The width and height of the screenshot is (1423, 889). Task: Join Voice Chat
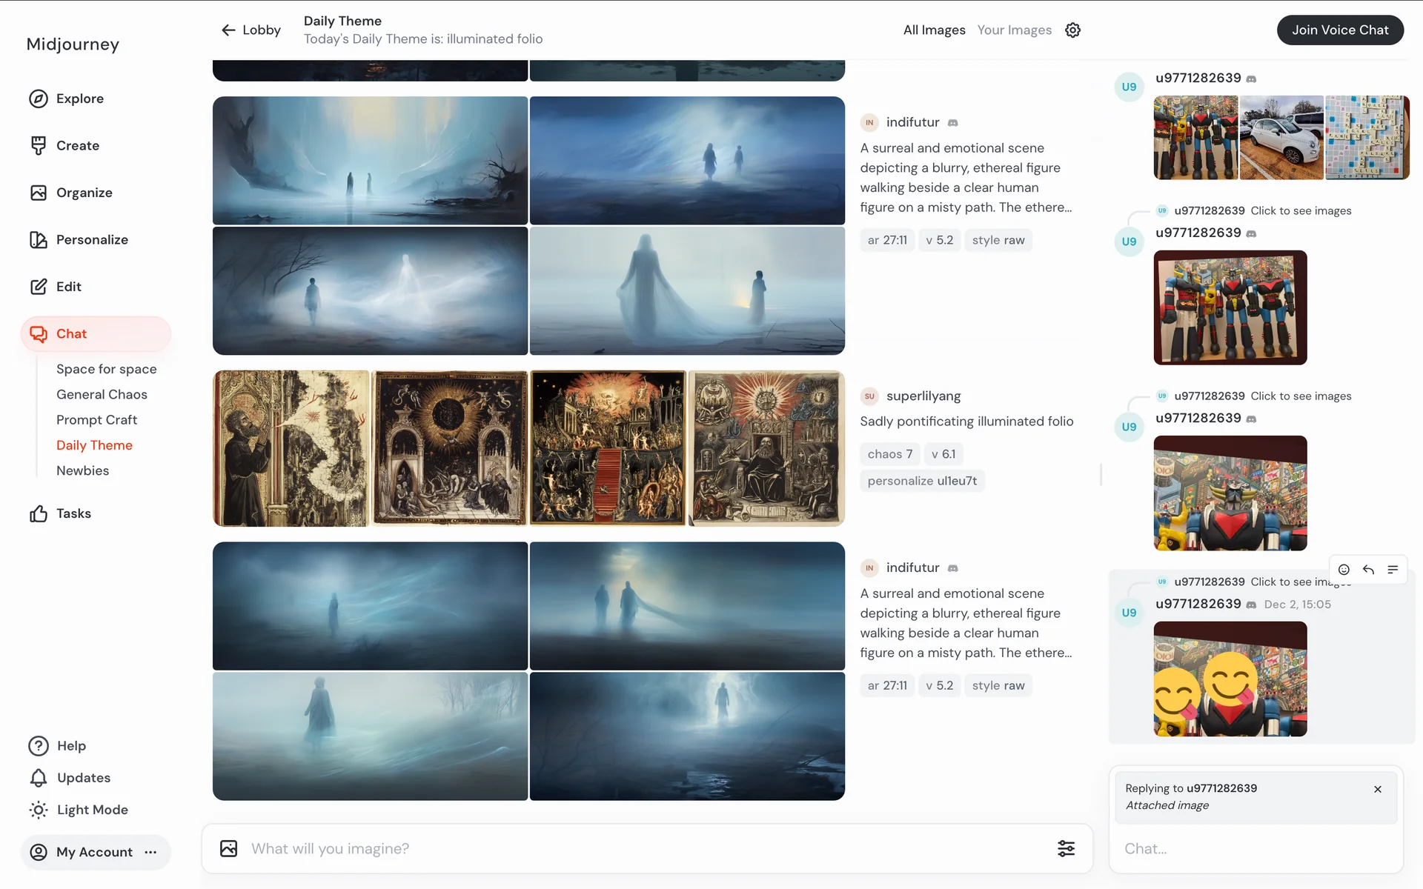[1339, 30]
